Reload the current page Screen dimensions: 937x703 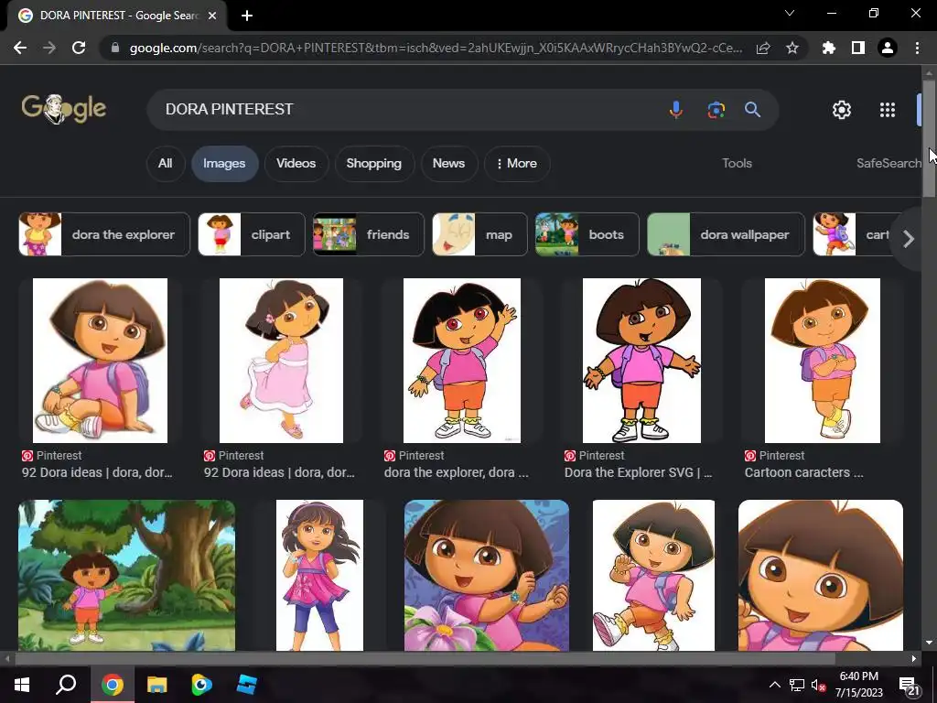point(79,48)
